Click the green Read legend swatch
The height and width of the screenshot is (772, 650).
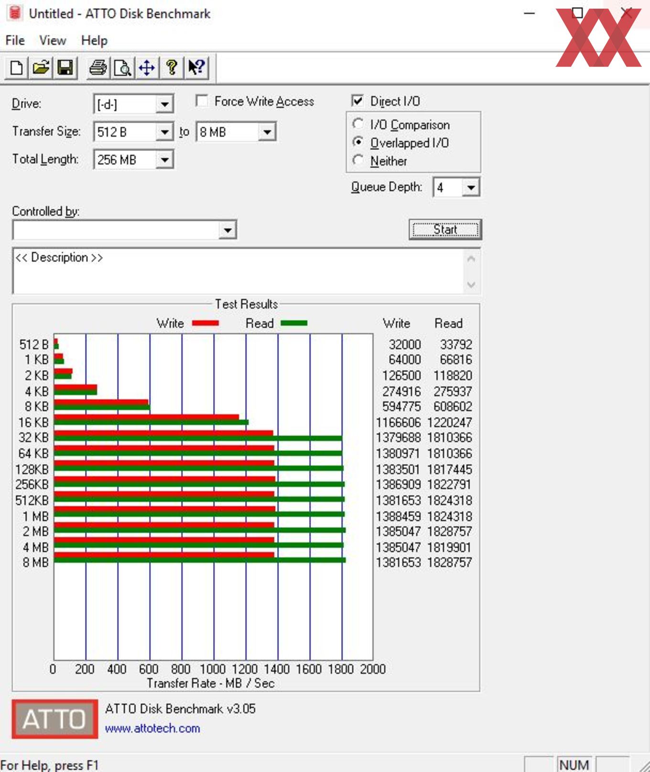[x=294, y=324]
